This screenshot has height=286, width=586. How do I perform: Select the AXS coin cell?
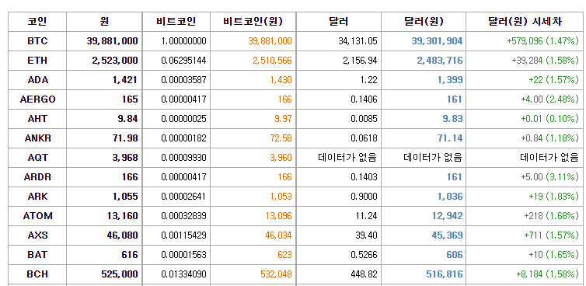37,235
